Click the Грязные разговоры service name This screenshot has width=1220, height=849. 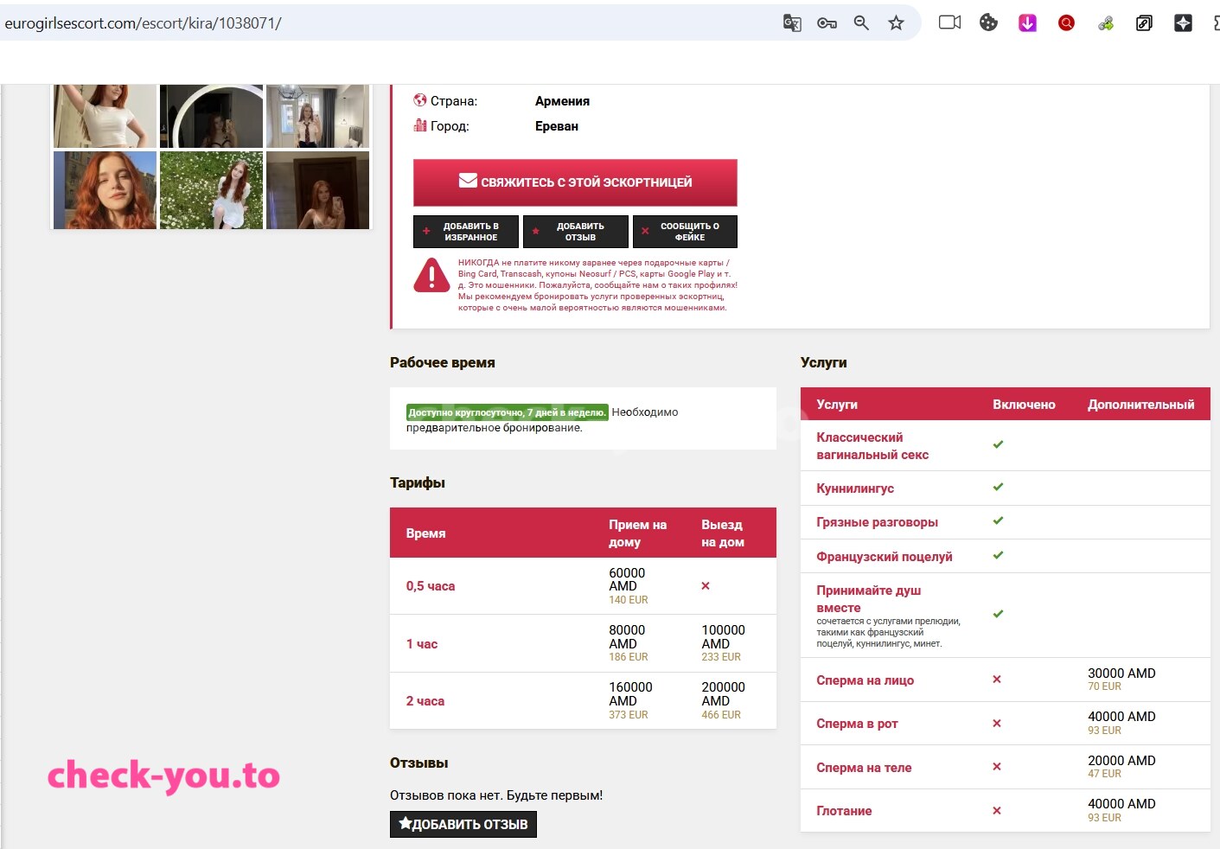[877, 522]
